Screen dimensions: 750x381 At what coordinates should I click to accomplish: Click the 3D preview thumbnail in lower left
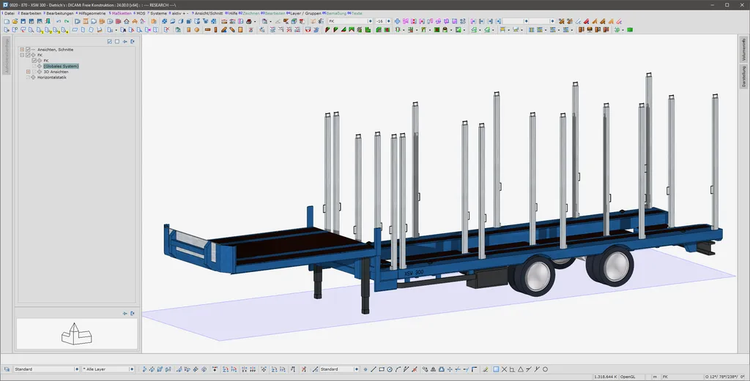[75, 334]
